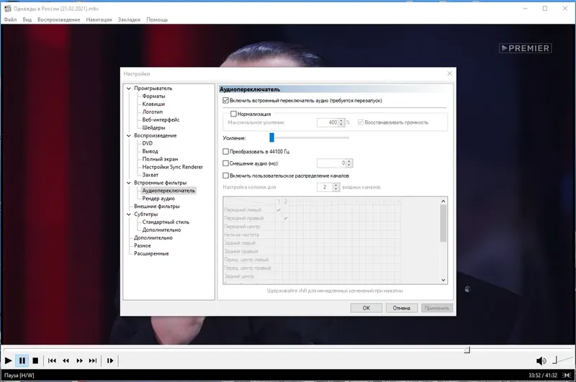
Task: Click the input channels count field showing 2
Action: point(325,187)
